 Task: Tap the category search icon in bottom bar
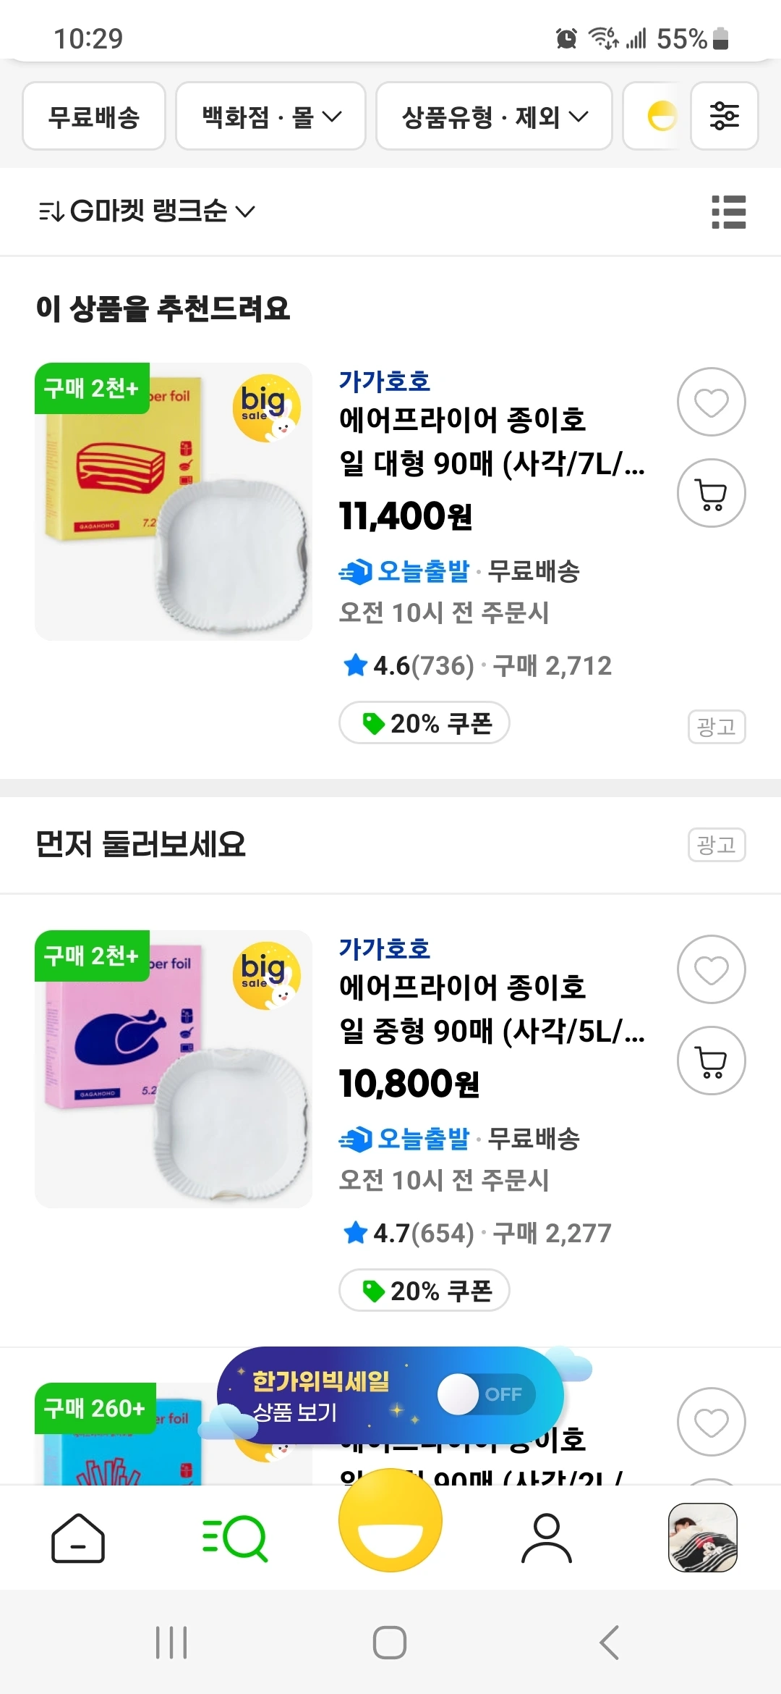(x=234, y=1538)
